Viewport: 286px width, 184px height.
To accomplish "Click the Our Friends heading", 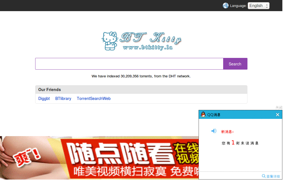I will pos(49,90).
